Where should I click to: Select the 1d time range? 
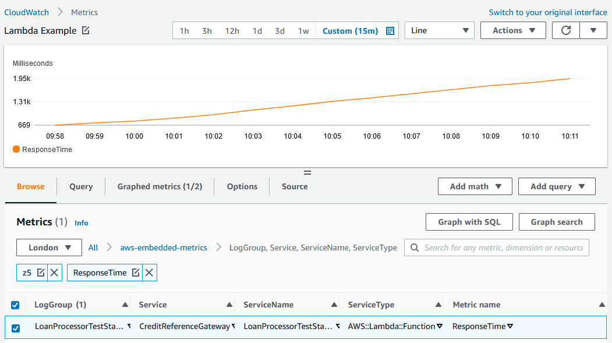(257, 31)
